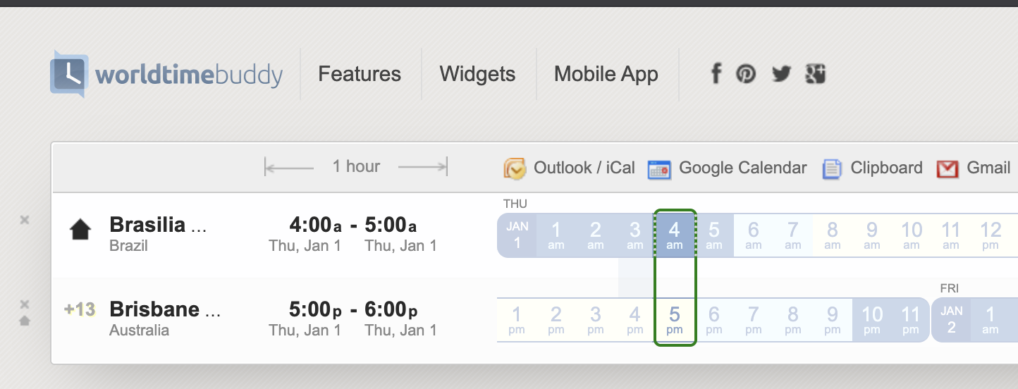Remove the Brisbane row
The height and width of the screenshot is (389, 1018).
tap(25, 304)
